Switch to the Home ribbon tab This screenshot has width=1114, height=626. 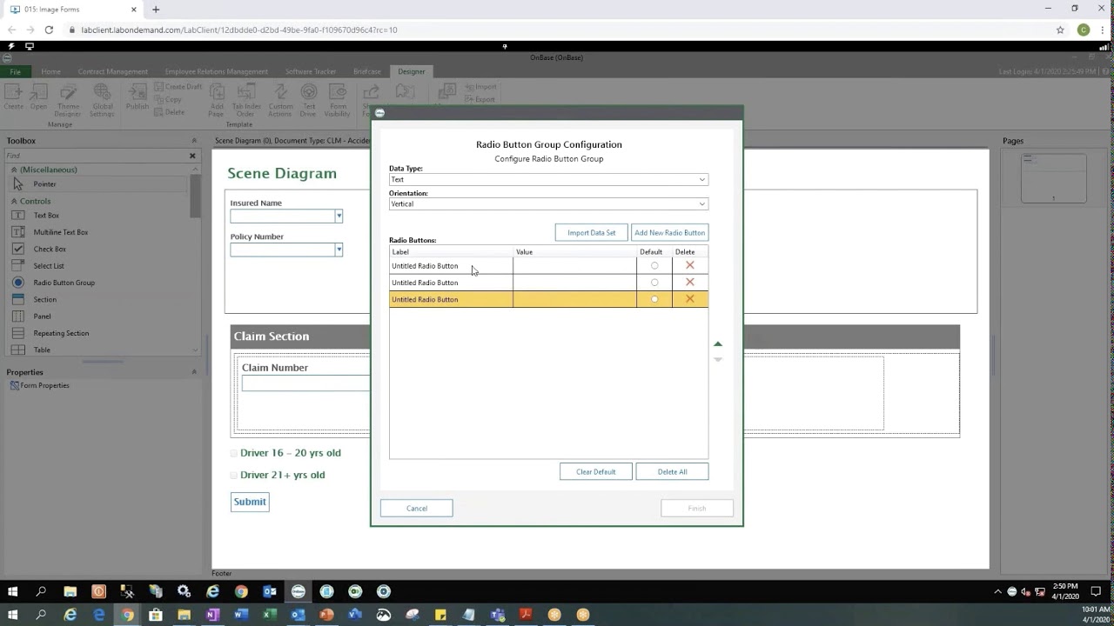coord(50,71)
